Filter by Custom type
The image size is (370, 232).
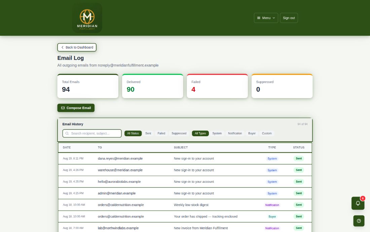coord(267,134)
